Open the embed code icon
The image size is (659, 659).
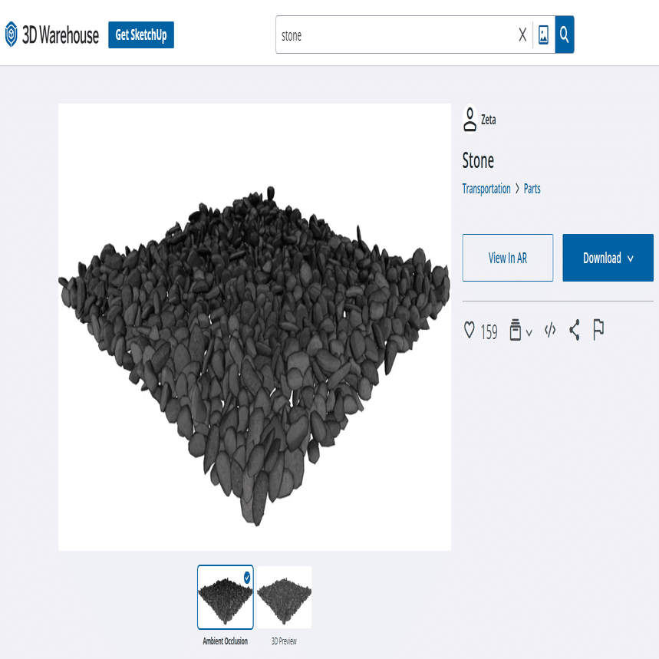(x=550, y=330)
